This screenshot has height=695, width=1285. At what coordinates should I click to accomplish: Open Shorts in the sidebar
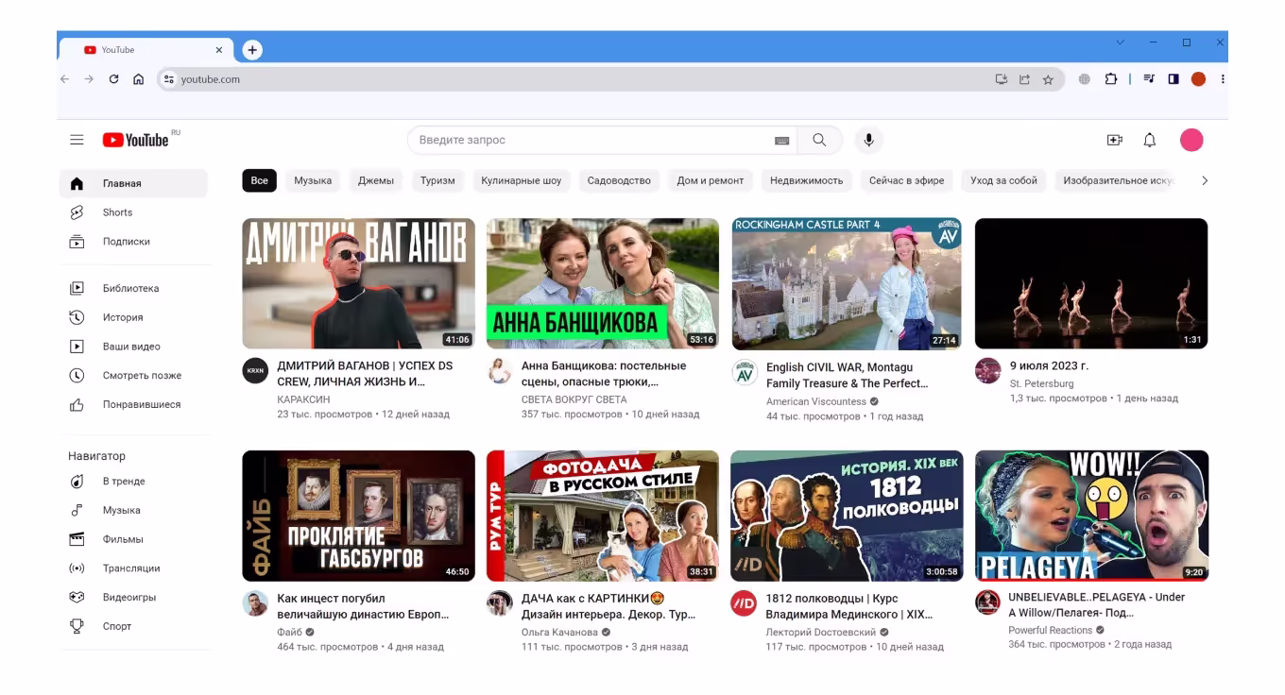[117, 212]
